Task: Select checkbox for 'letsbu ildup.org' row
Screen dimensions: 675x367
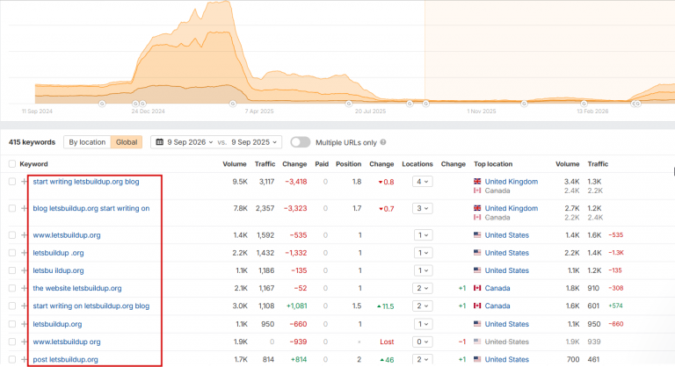Action: 12,270
